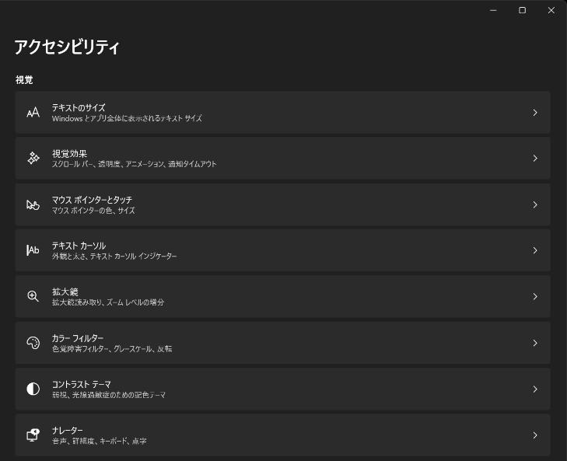Click the magnifier zoom icon
Image resolution: width=567 pixels, height=461 pixels.
pyautogui.click(x=33, y=296)
